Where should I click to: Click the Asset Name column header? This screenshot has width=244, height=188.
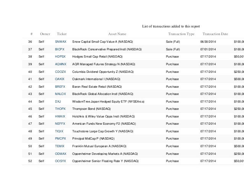coord(117,34)
